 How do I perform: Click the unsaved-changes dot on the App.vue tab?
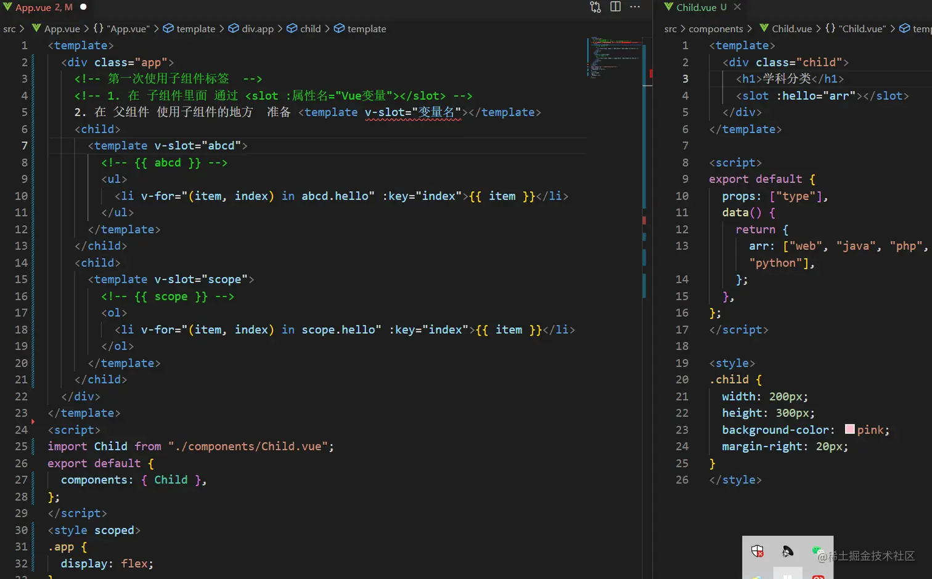pyautogui.click(x=83, y=7)
